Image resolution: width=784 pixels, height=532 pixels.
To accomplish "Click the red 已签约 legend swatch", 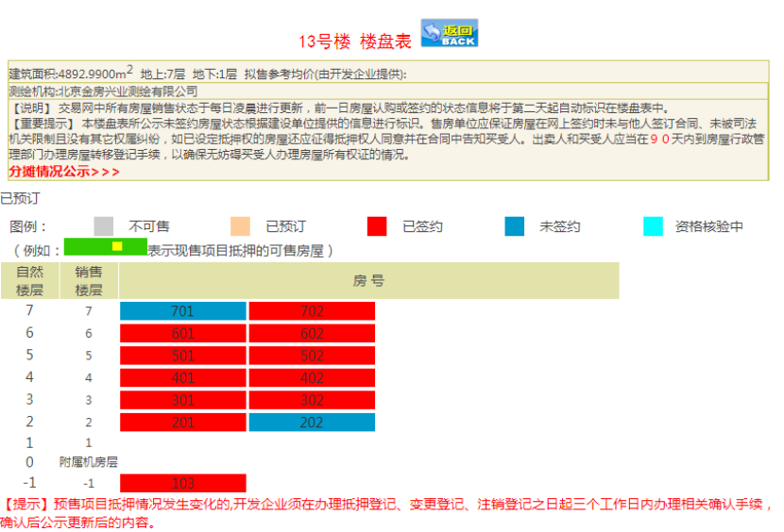I will coord(377,226).
